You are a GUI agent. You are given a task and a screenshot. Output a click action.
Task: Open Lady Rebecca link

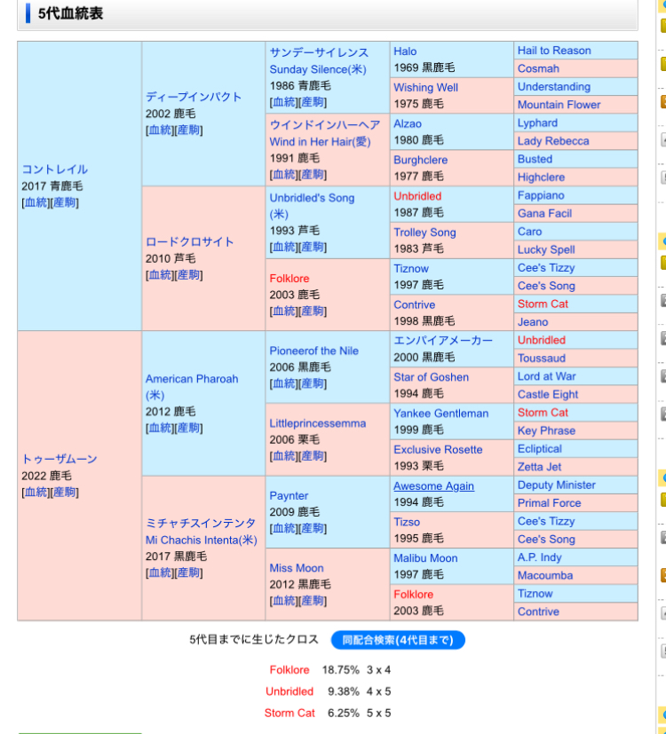pyautogui.click(x=553, y=141)
